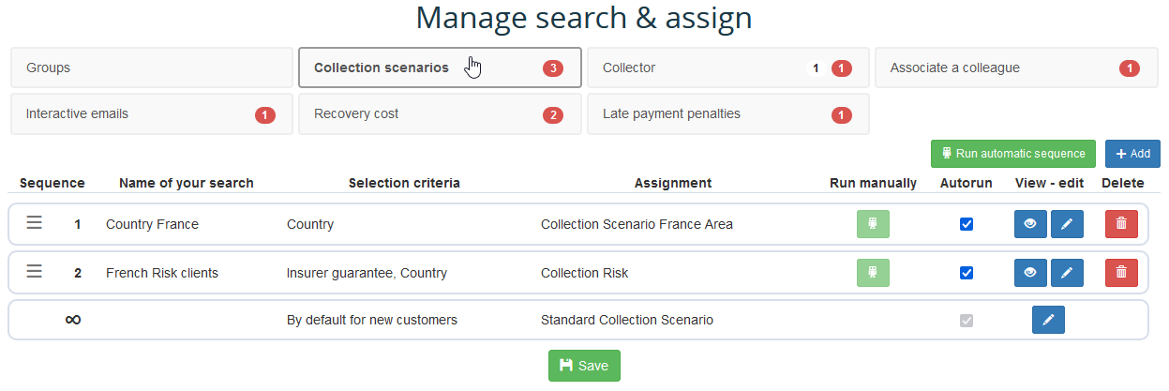The image size is (1169, 391).
Task: Edit French Risk clients search
Action: [x=1066, y=273]
